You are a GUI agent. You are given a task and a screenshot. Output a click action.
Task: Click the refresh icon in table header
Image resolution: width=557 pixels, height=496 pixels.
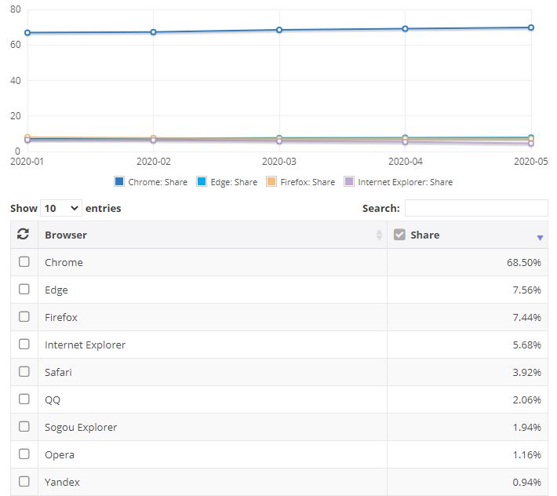pos(24,235)
